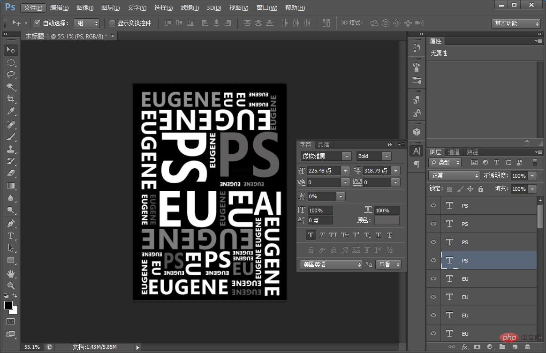This screenshot has height=353, width=546.
Task: Select the Path Selection tool
Action: [11, 248]
